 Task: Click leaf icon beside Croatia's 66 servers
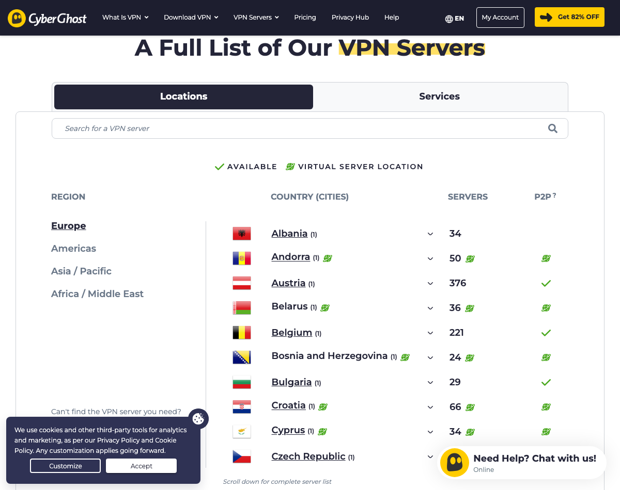(470, 407)
